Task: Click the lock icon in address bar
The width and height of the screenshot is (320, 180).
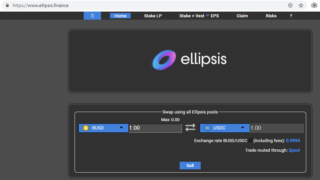Action: click(7, 5)
